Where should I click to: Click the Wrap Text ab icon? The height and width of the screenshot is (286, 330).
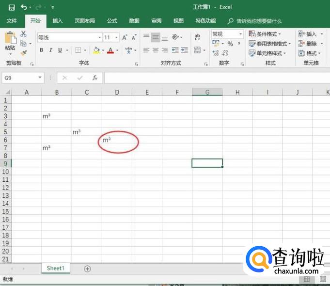(x=197, y=37)
